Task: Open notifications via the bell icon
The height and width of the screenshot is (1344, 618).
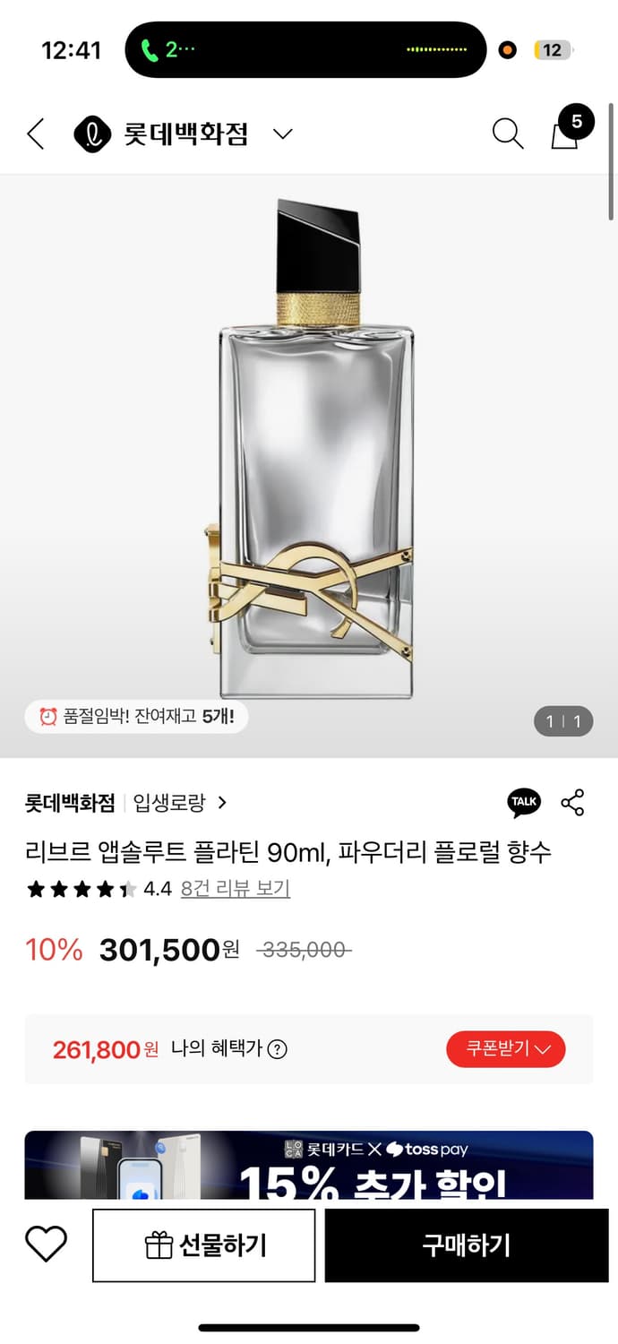Action: (564, 134)
